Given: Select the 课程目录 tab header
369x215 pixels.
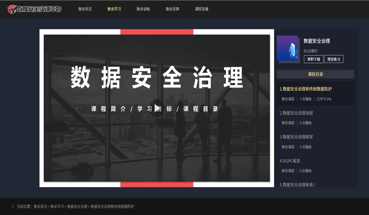Looking at the screenshot, I should 315,74.
